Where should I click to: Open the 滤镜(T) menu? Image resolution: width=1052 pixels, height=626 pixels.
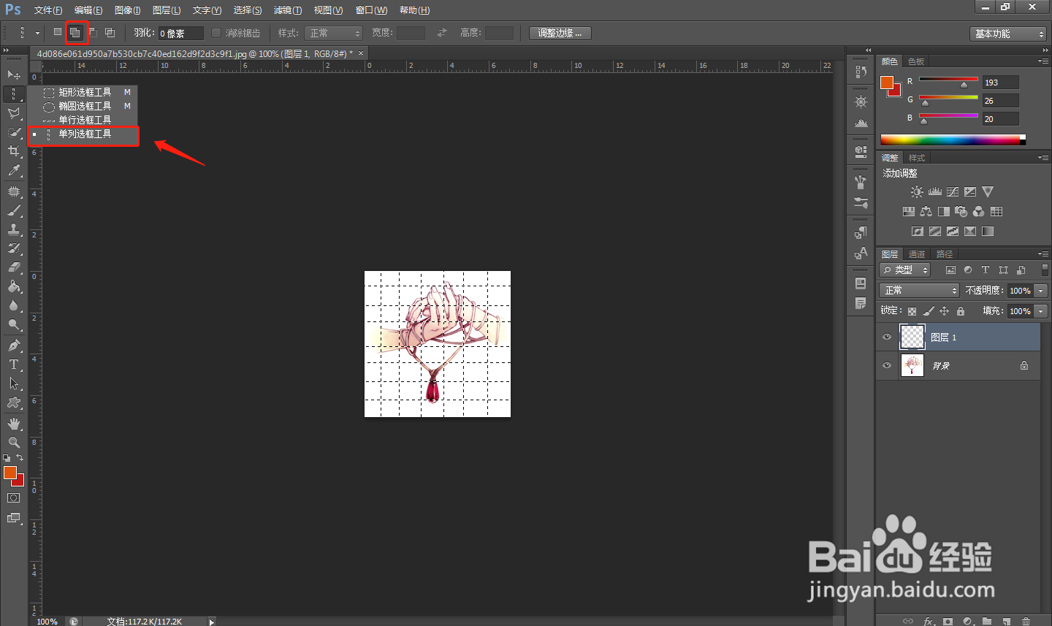click(288, 10)
